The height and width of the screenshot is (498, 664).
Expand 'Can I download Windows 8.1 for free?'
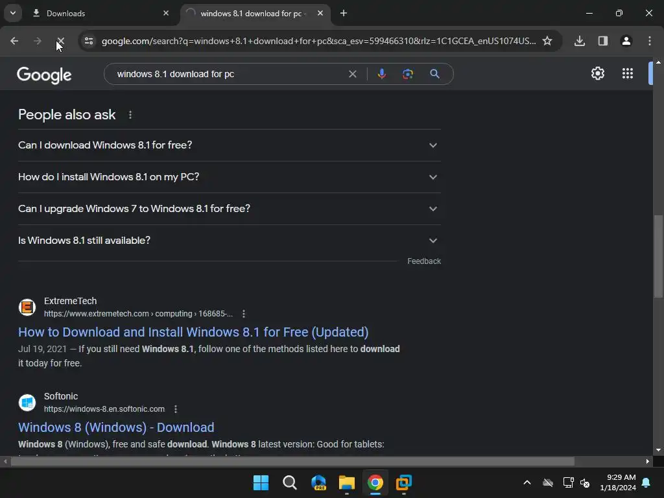[230, 145]
